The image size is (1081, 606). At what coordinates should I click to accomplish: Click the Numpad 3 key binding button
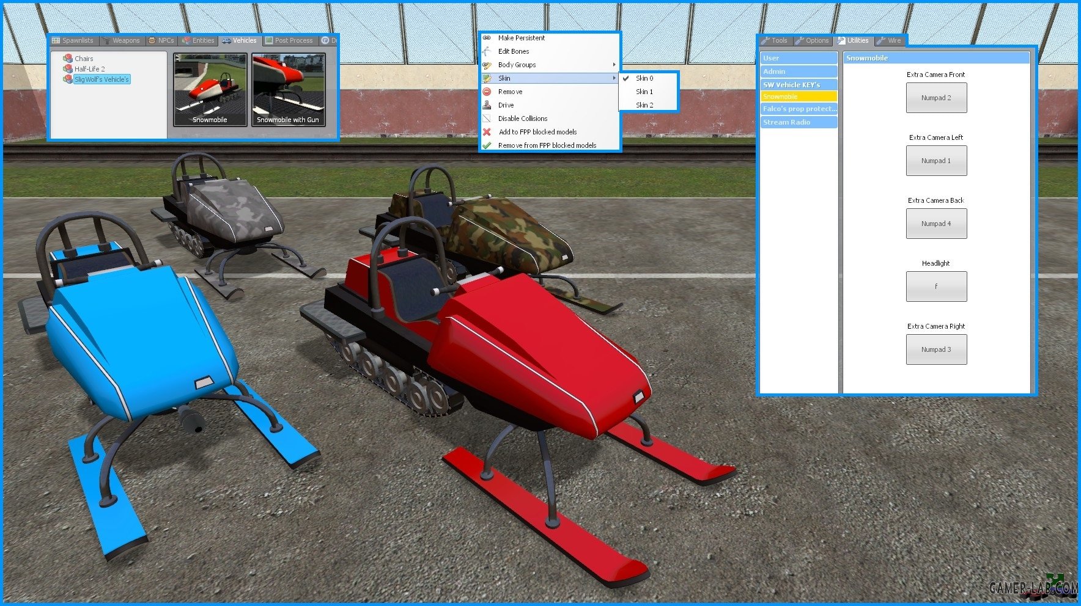[936, 349]
